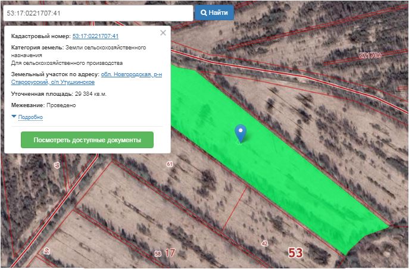
Task: Click the area value 29 384 кв.м.
Action: [x=90, y=94]
